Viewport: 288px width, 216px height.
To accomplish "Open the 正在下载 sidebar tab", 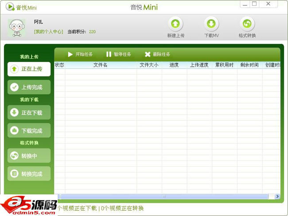I will (x=29, y=112).
